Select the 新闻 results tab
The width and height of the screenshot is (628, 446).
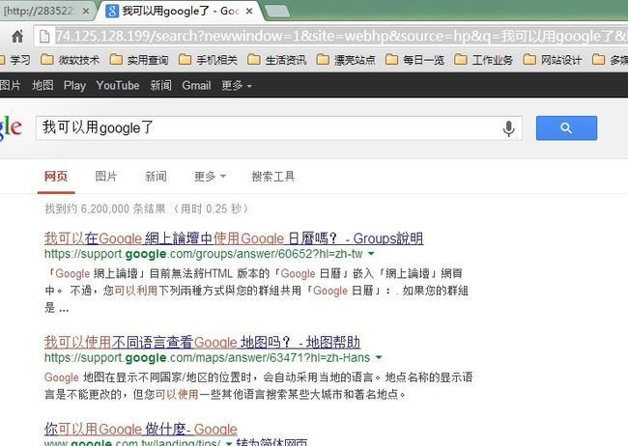click(x=156, y=176)
